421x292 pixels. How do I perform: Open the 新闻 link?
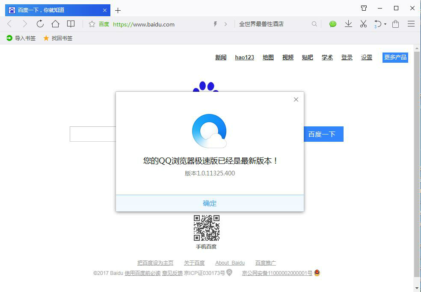[221, 57]
